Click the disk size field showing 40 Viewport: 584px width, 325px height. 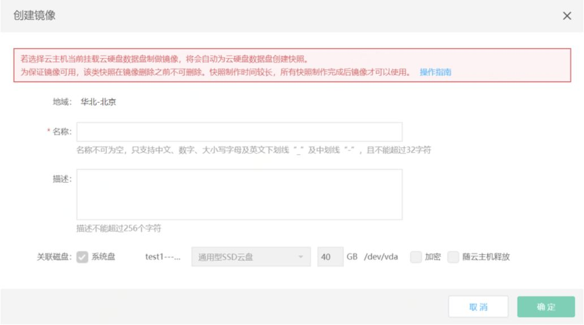click(x=330, y=257)
